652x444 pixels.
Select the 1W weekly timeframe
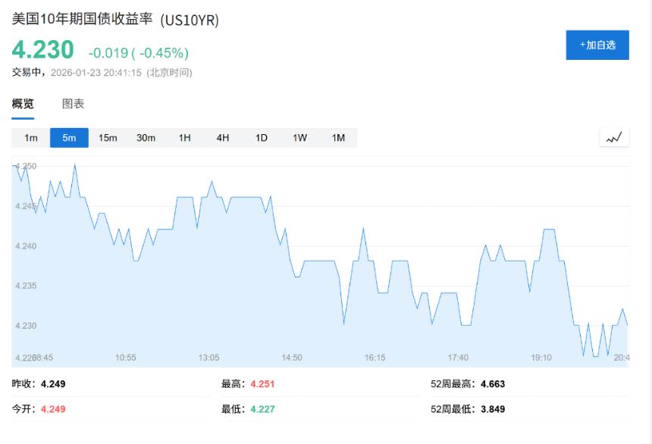[x=300, y=138]
